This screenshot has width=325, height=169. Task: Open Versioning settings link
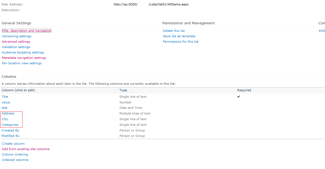click(x=17, y=36)
